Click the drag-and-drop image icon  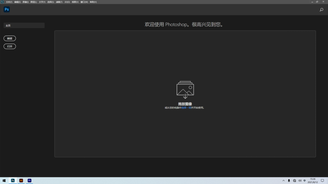(185, 90)
